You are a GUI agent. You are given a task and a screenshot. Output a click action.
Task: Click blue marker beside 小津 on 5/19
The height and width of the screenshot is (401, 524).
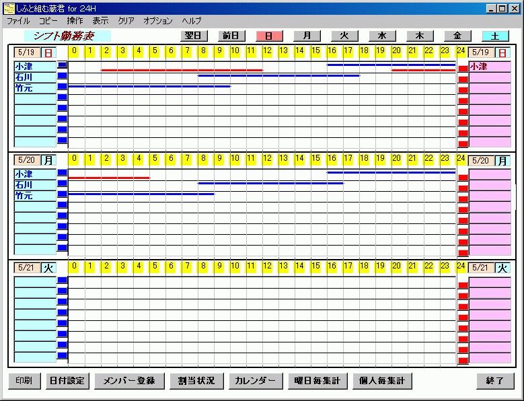[62, 65]
